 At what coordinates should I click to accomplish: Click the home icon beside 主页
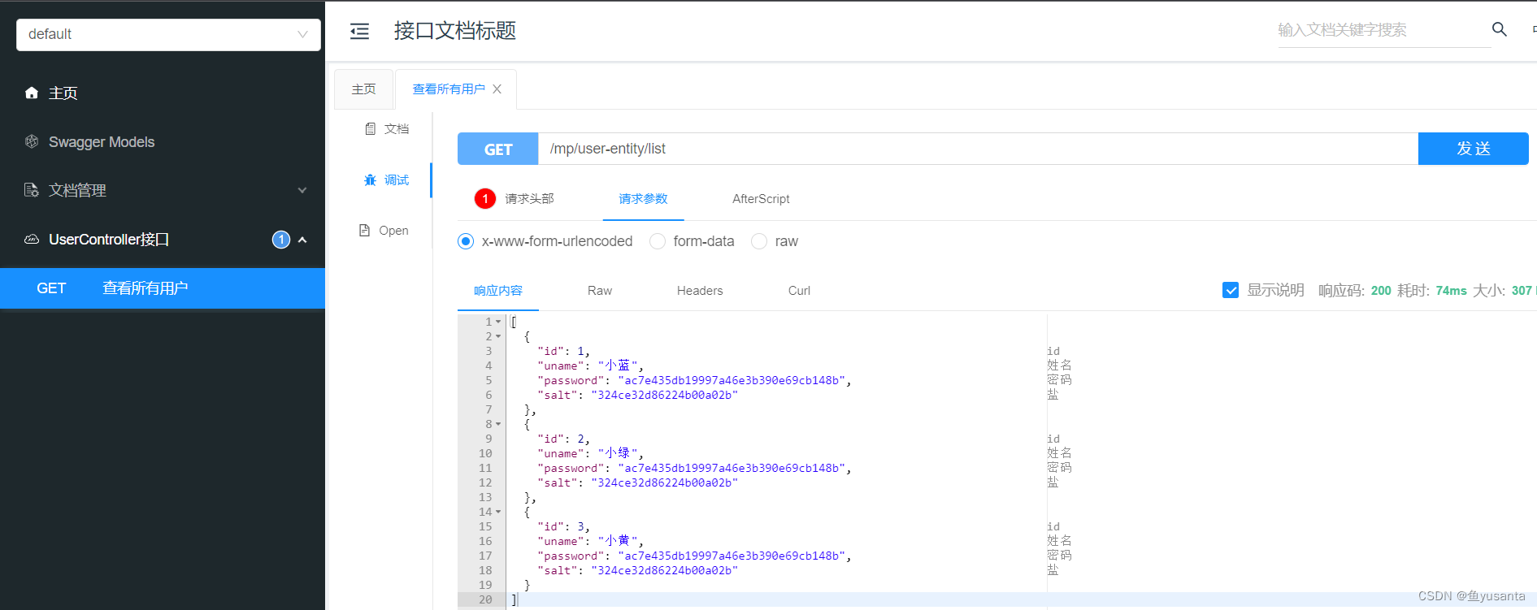32,93
